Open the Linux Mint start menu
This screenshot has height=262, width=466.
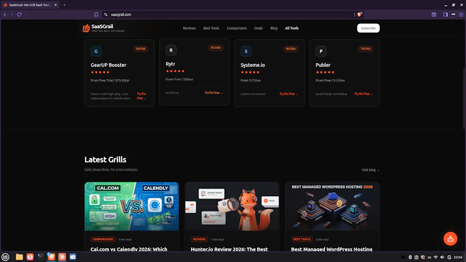coord(5,257)
